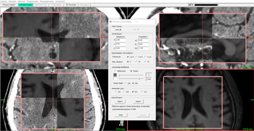Set Tolerancia to 1.e-5
The width and height of the screenshot is (254, 131).
tap(137, 57)
